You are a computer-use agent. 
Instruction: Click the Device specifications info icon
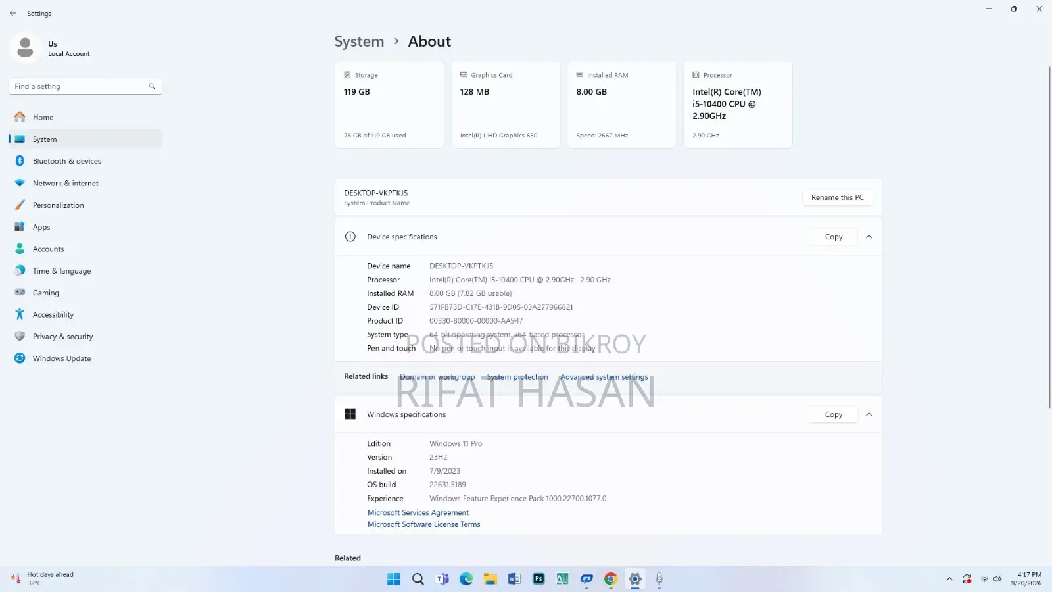tap(350, 237)
